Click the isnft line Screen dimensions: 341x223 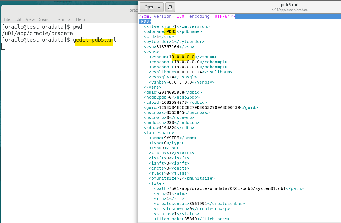click(x=169, y=163)
